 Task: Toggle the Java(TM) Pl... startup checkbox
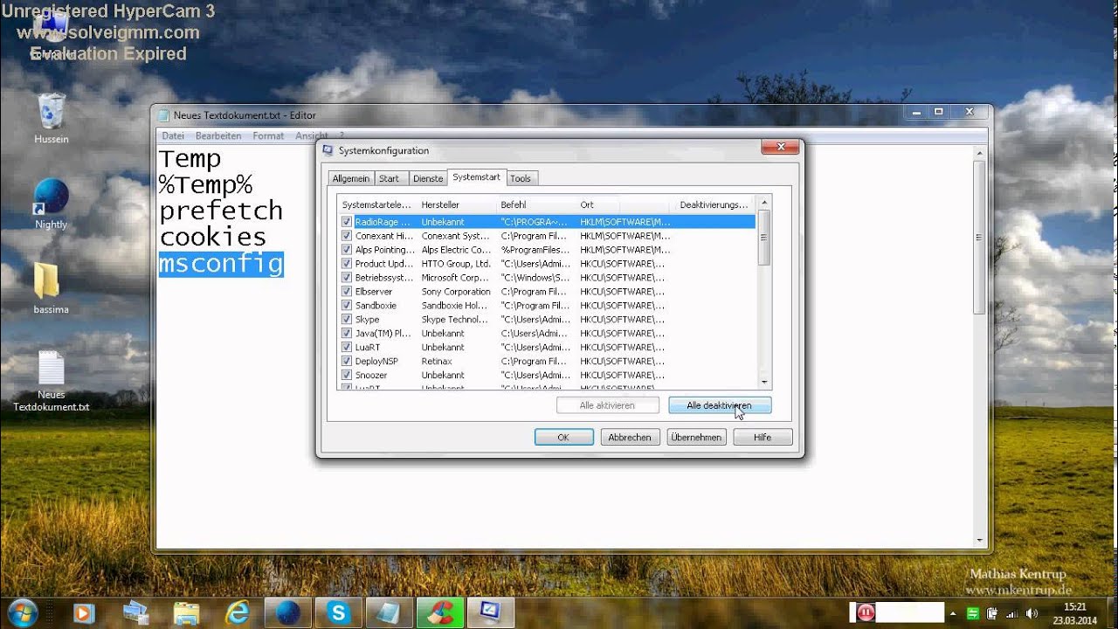coord(347,334)
